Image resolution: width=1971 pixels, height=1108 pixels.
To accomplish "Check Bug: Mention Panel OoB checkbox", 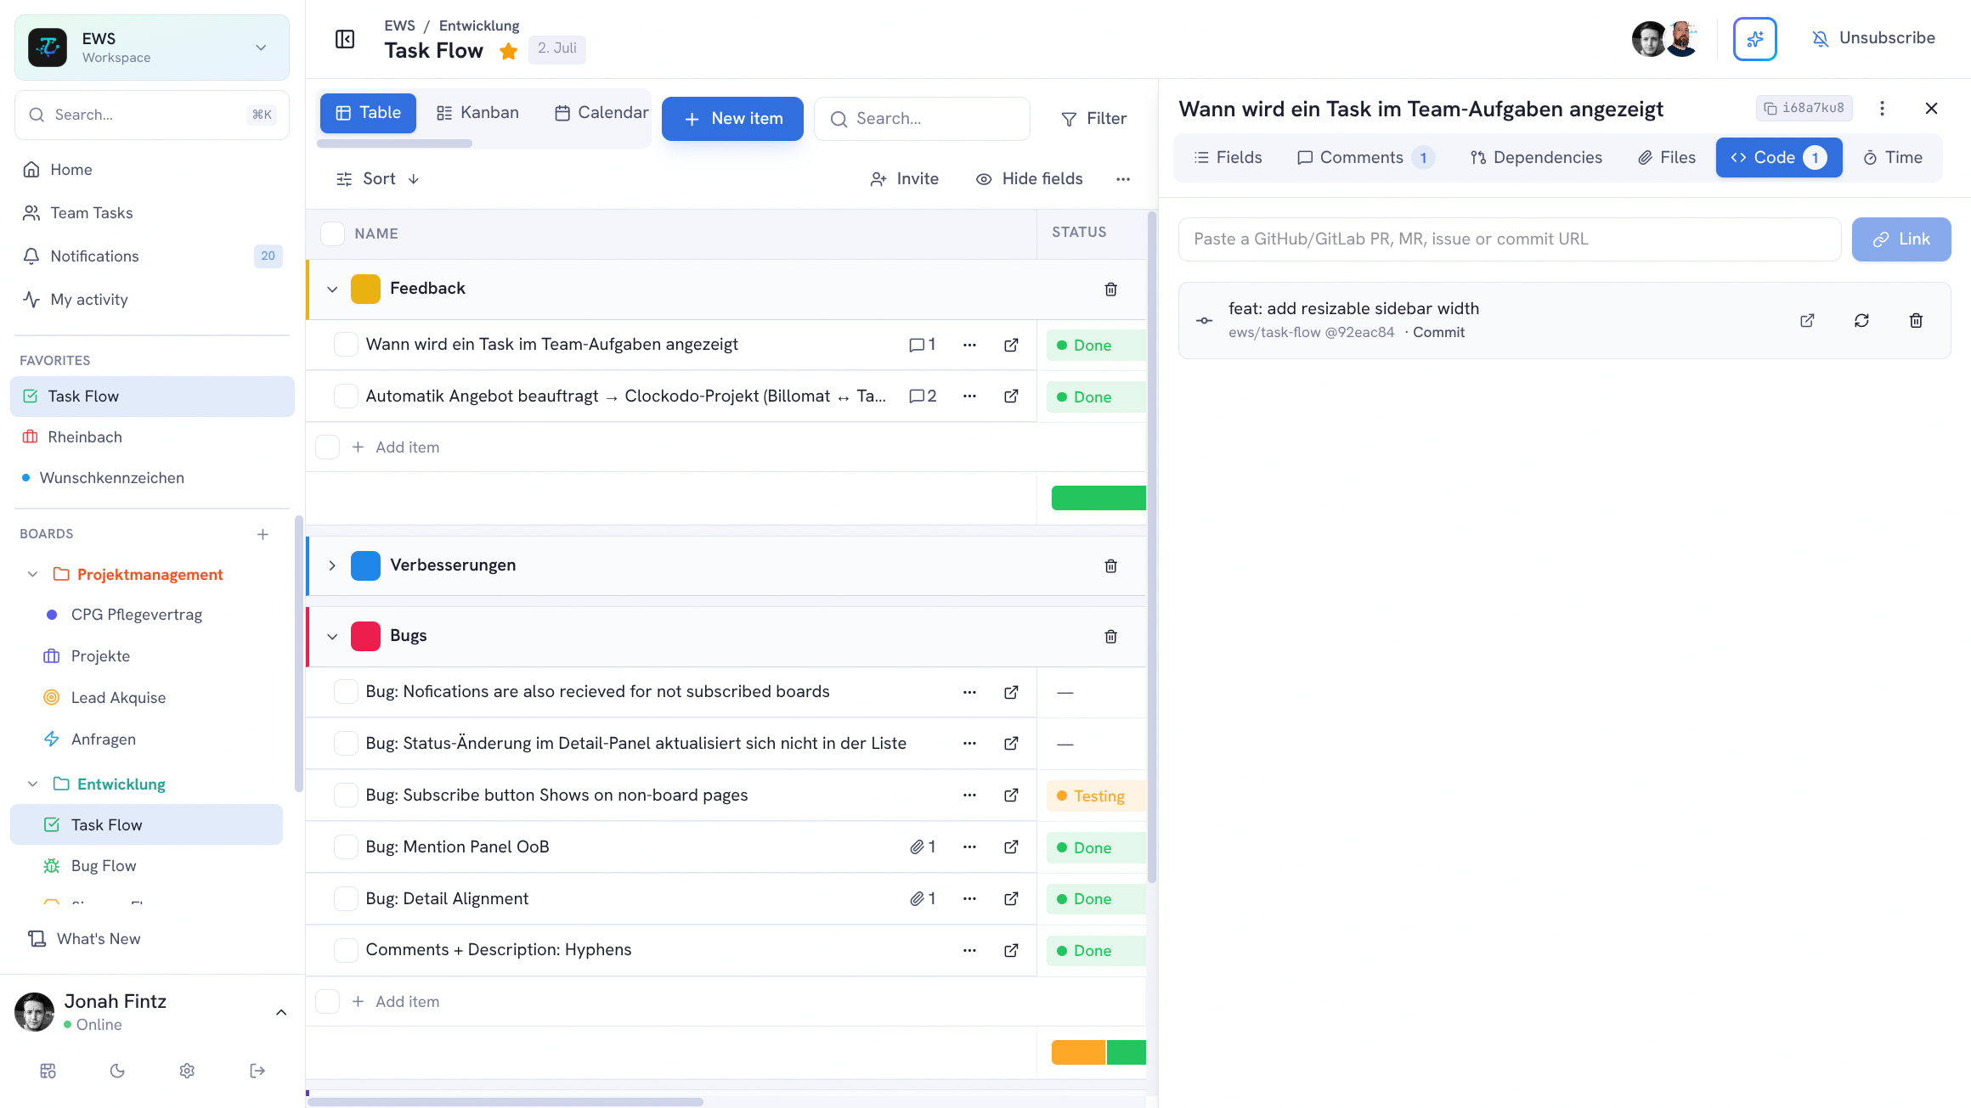I will click(346, 847).
